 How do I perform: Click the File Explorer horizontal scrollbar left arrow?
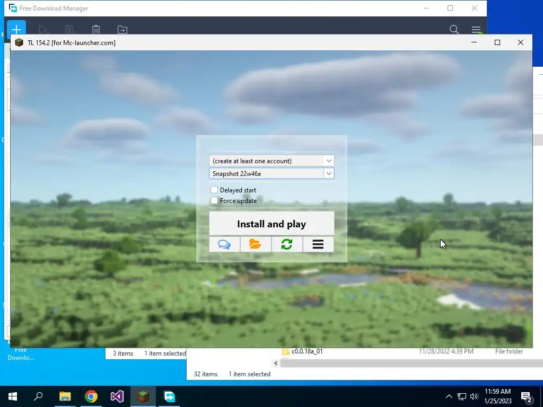pos(276,363)
